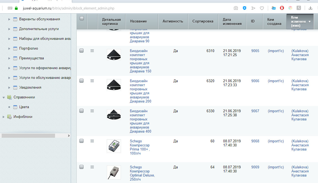
Task: Open Биодизайн Диарама 200 product link
Action: [x=140, y=91]
